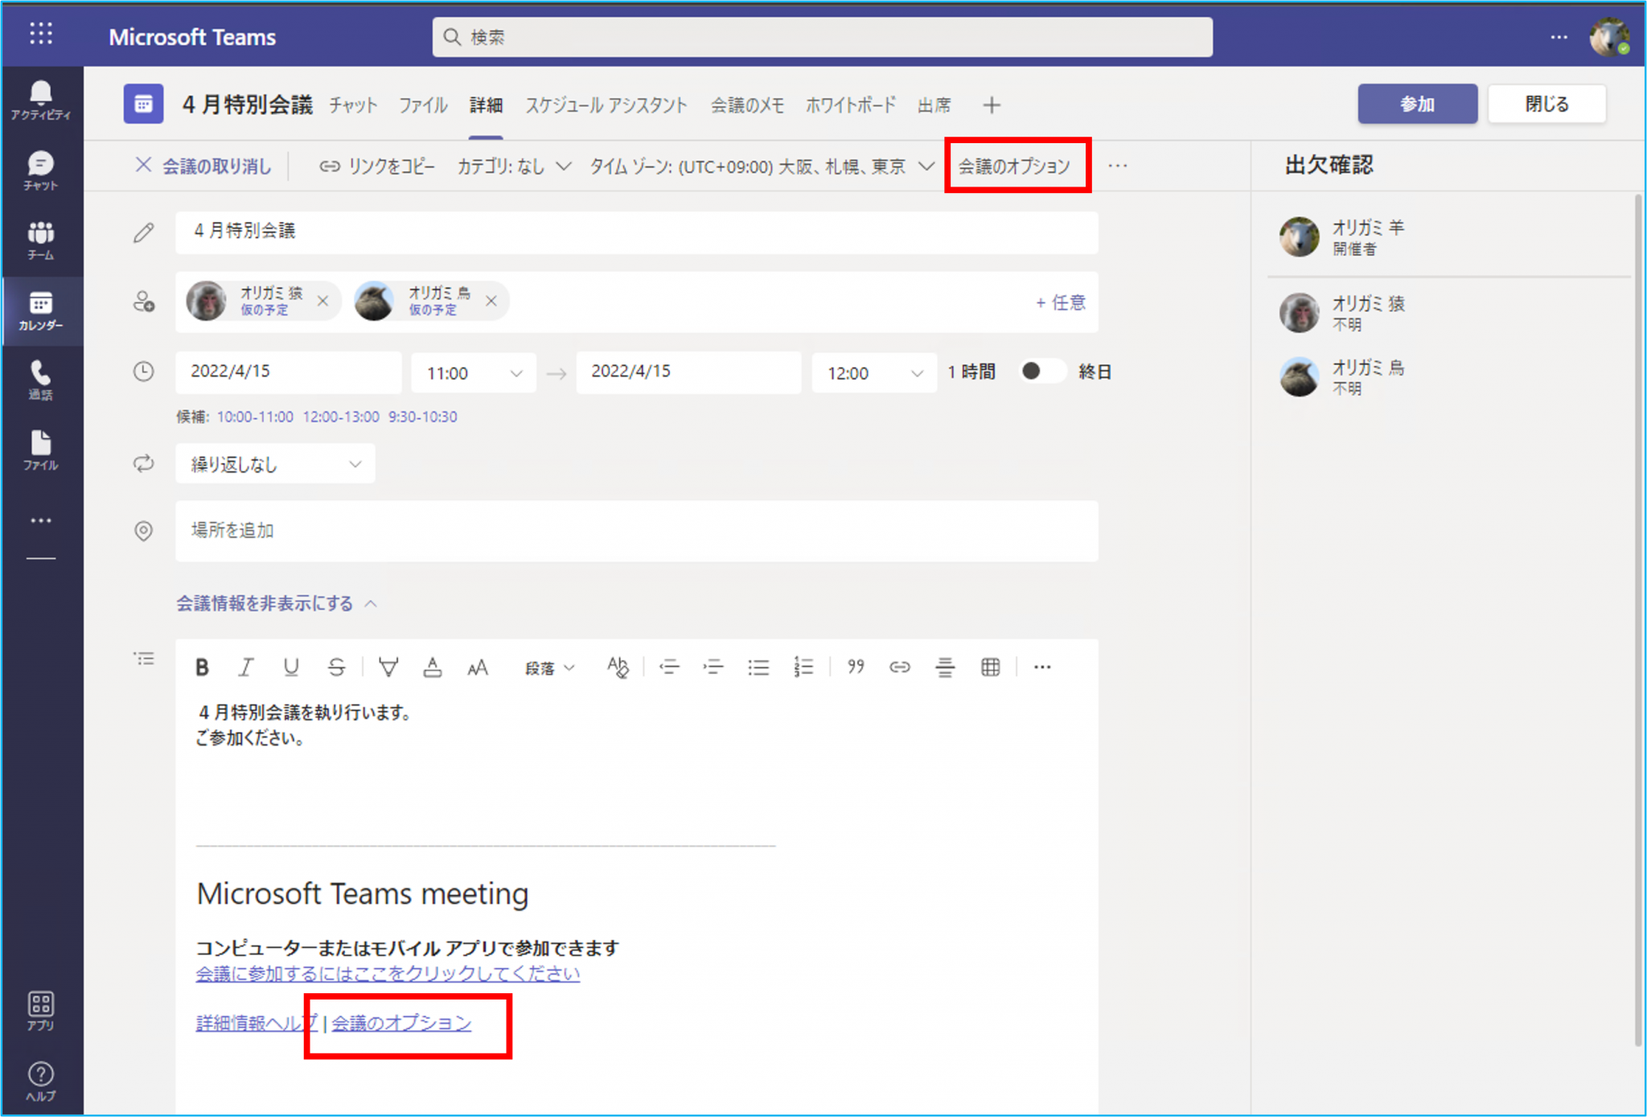This screenshot has width=1647, height=1117.
Task: Click the Strikethrough formatting icon
Action: 336,667
